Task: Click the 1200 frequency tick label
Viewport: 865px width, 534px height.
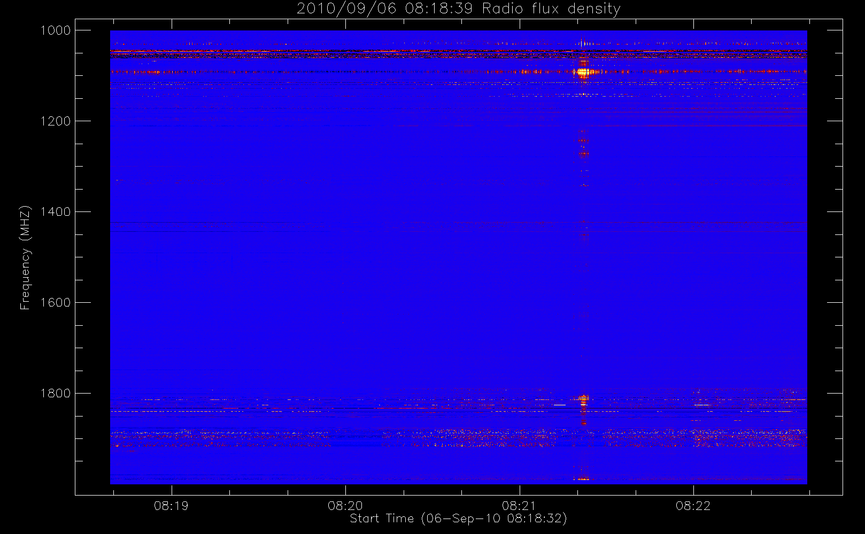Action: (x=56, y=121)
